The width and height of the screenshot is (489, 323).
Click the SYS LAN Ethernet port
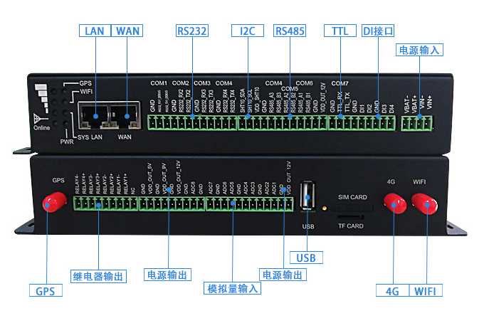coord(90,113)
